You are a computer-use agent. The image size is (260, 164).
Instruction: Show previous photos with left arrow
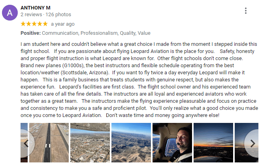(26, 143)
